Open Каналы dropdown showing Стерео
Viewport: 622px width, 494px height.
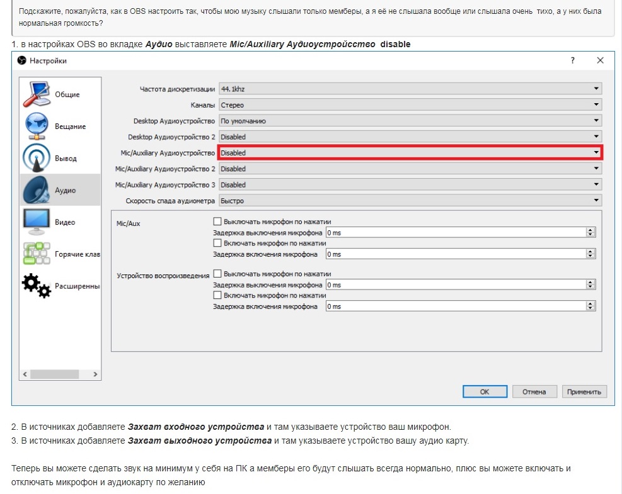click(x=410, y=104)
